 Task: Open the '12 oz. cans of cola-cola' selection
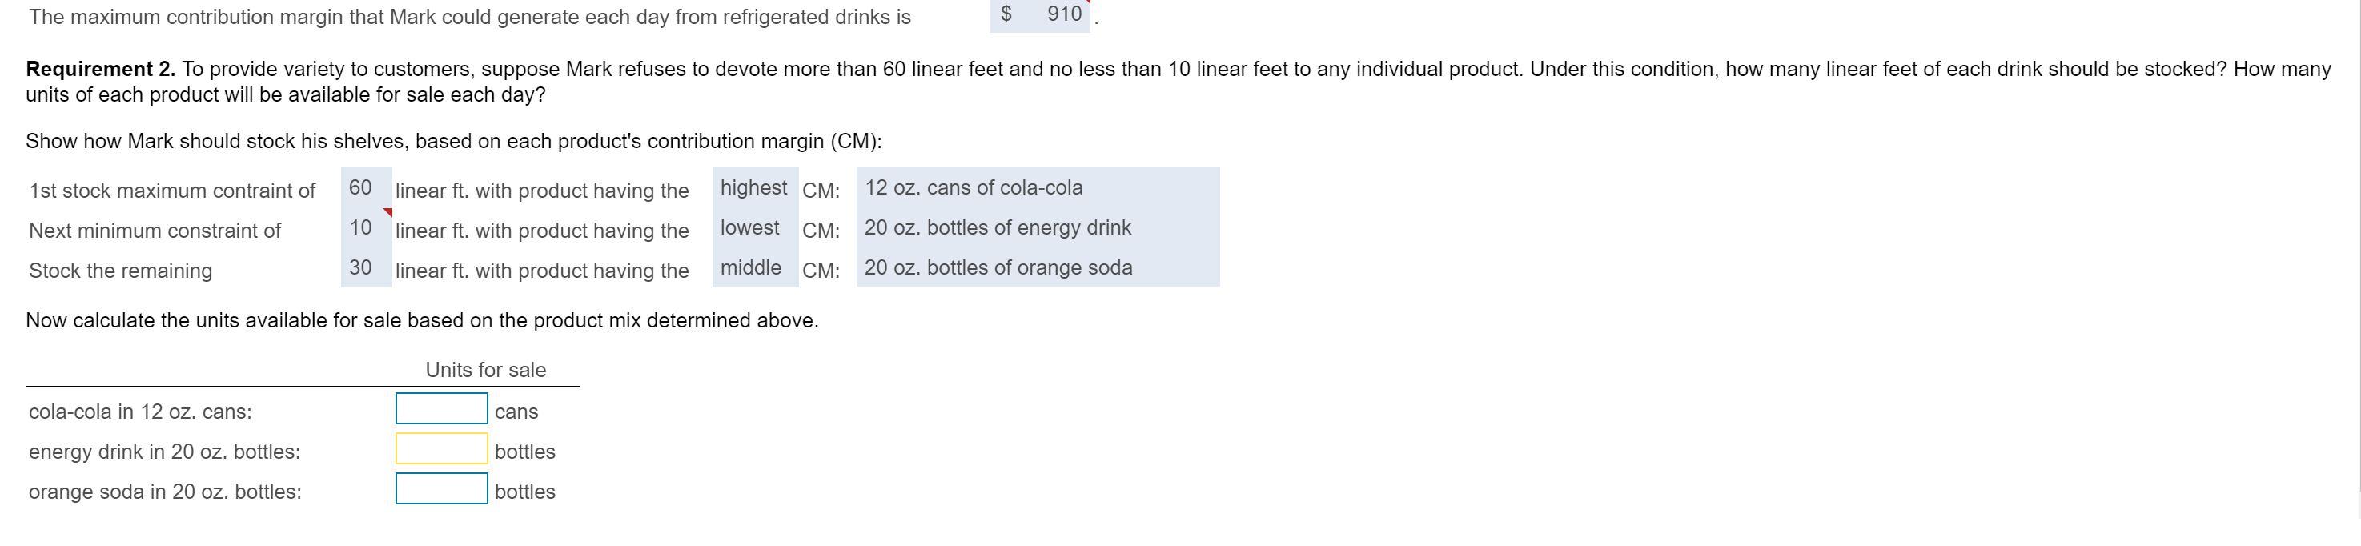(x=1036, y=188)
